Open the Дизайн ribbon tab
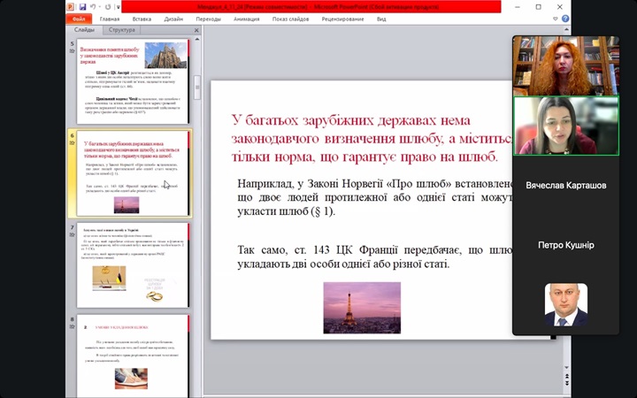Screen dimensions: 637x398 (173, 18)
